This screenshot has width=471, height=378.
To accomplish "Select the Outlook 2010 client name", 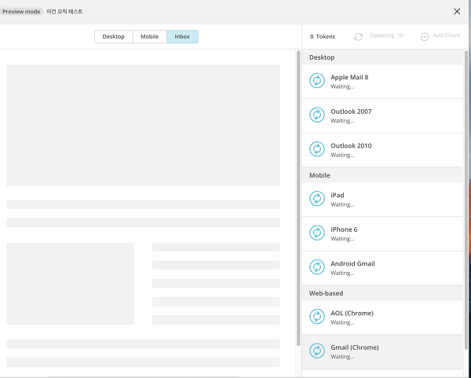I will click(351, 146).
